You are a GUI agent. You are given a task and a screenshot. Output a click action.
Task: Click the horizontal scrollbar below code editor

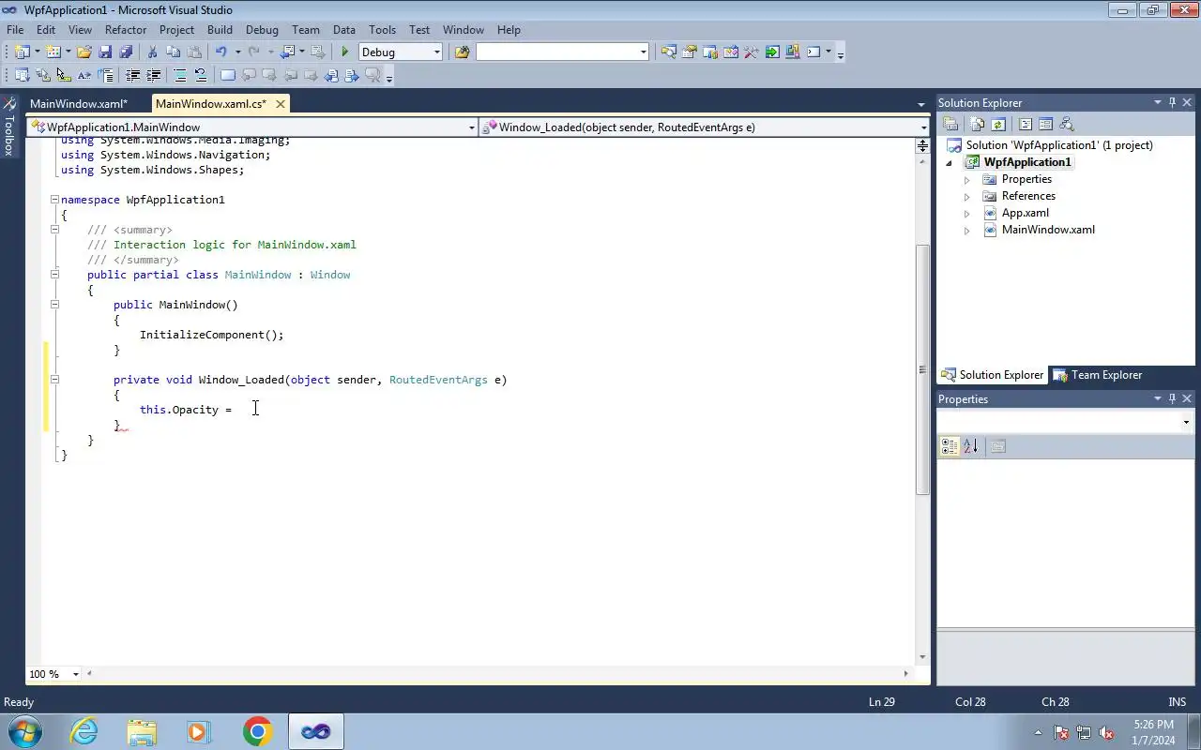497,674
